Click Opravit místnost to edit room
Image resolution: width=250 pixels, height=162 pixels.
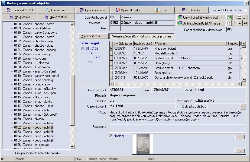pos(93,10)
